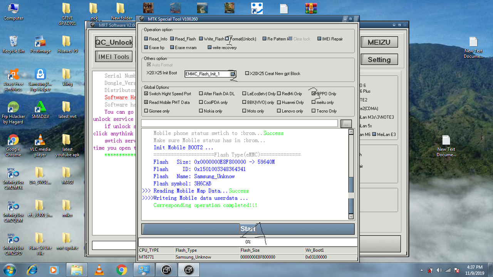Screen dimensions: 493x277
Task: Click the MT6771 CPU type cell
Action: click(157, 257)
